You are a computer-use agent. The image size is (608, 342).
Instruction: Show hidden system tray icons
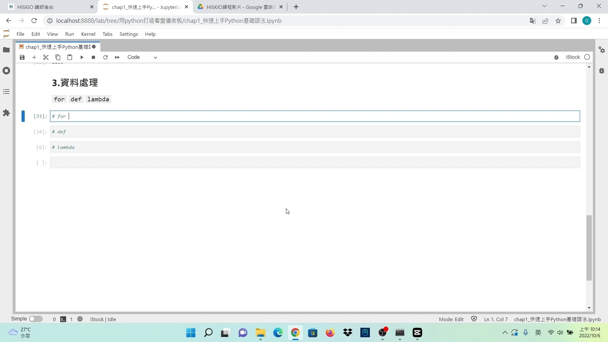(505, 332)
